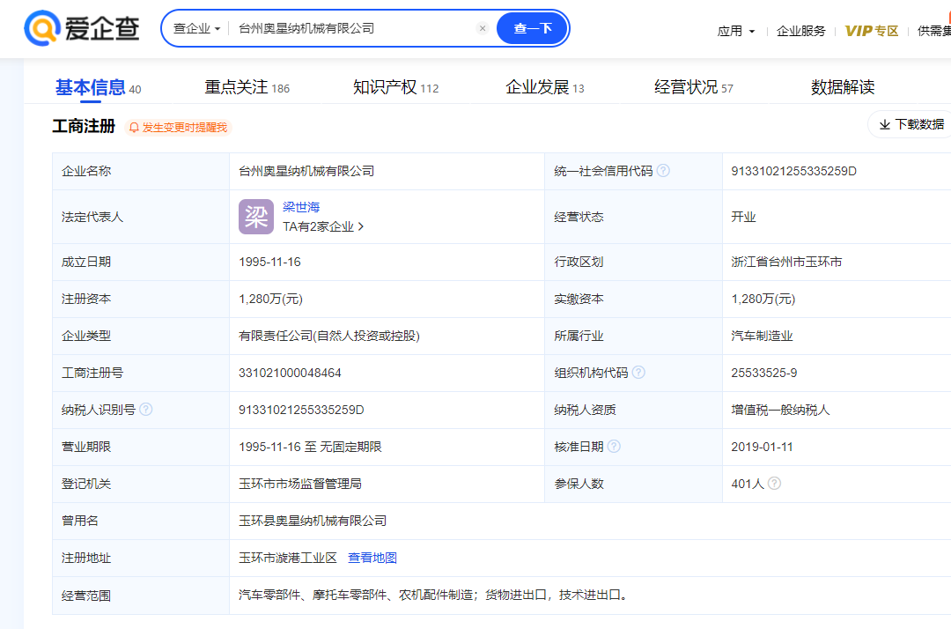Clear the search box with X icon

[483, 28]
